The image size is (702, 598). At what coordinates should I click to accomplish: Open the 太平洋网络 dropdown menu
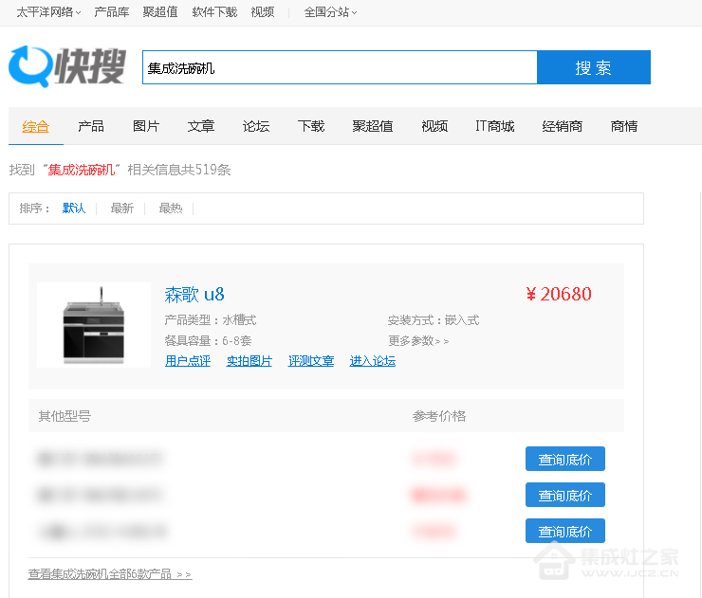tap(48, 12)
